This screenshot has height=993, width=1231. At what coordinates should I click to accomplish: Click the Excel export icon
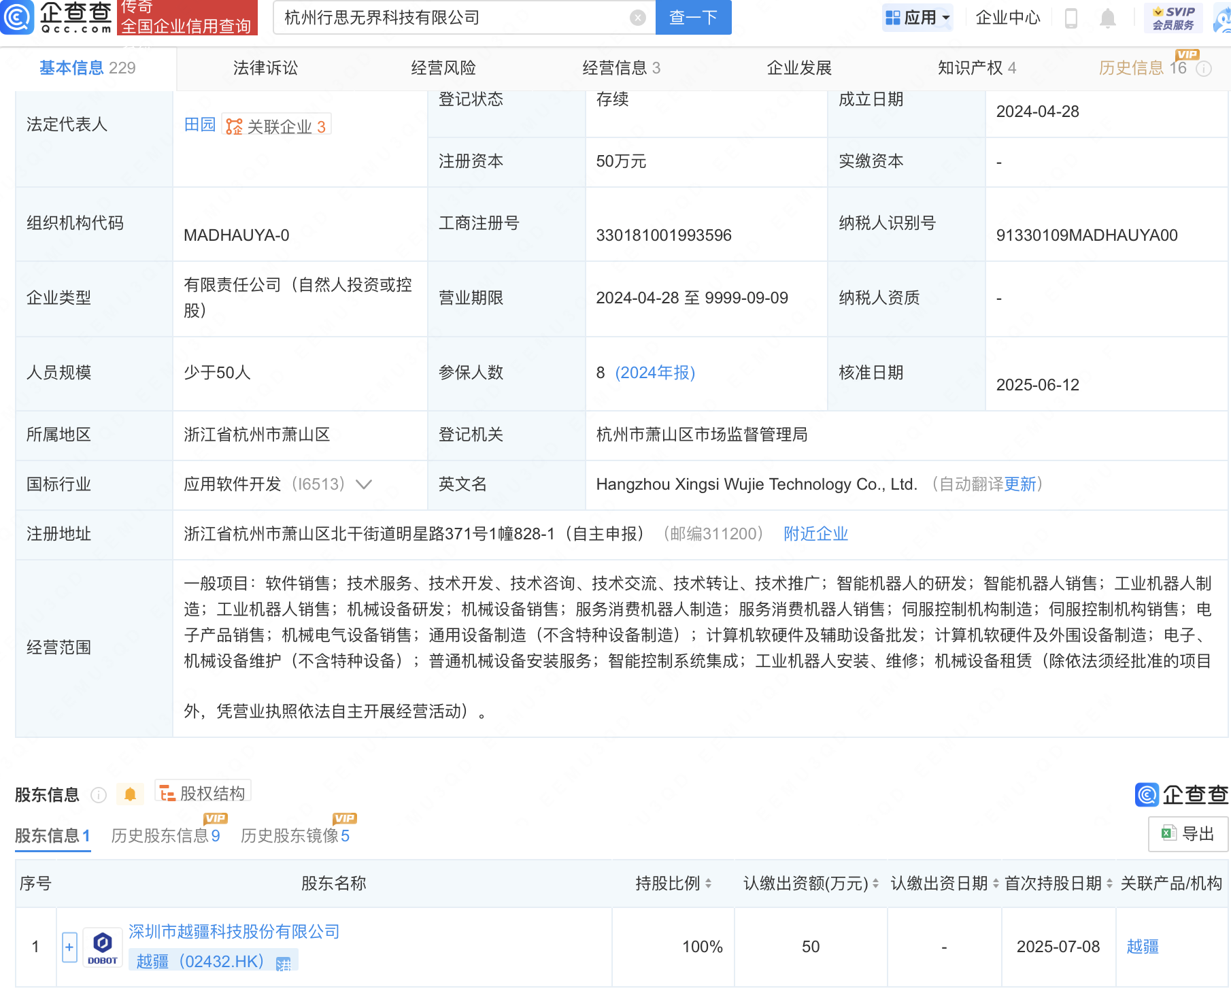pyautogui.click(x=1169, y=833)
